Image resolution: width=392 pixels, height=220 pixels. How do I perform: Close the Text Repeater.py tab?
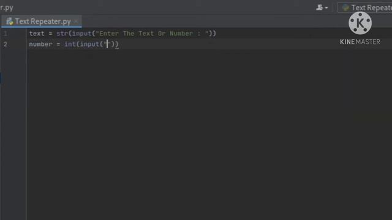(76, 21)
